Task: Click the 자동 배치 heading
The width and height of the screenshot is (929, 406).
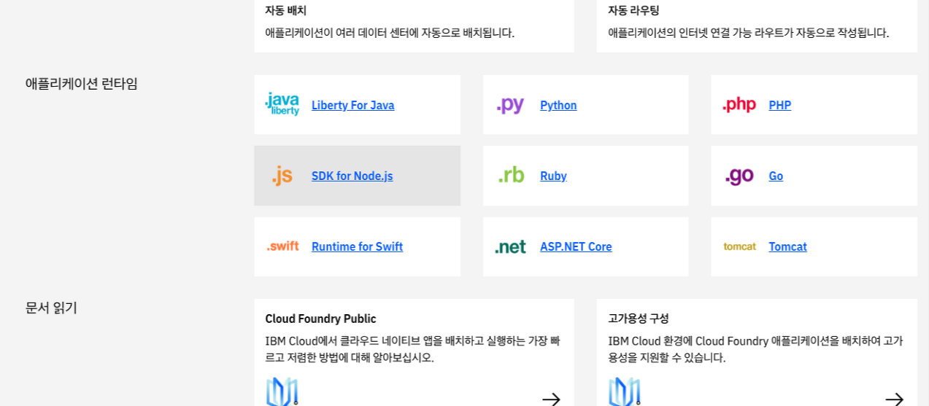Action: coord(285,10)
